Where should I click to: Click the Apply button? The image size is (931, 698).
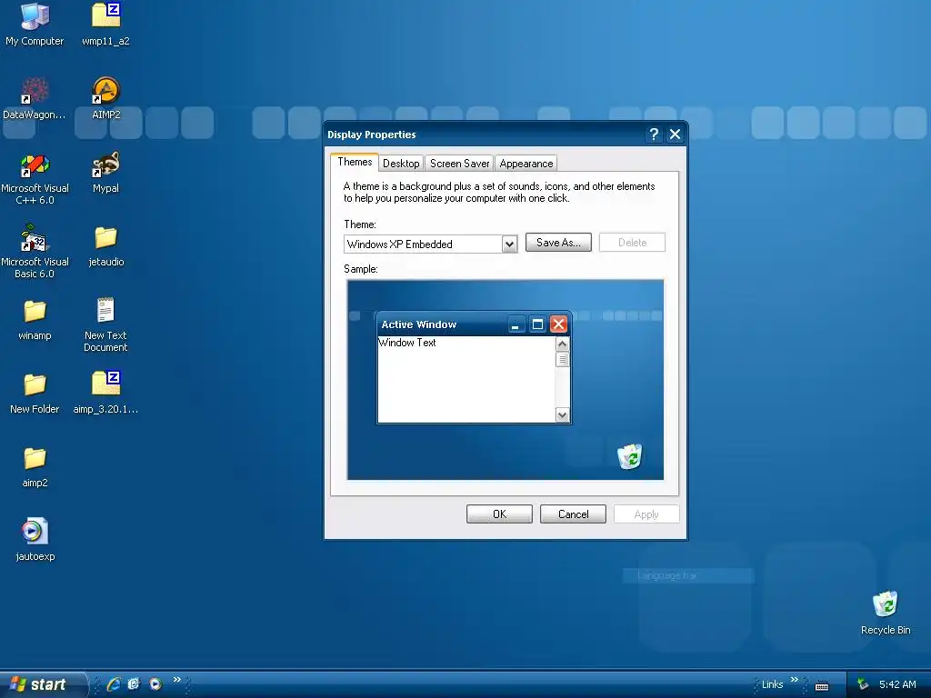646,514
